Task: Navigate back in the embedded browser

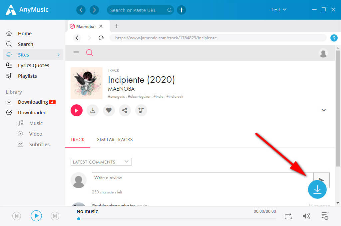Action: (77, 38)
